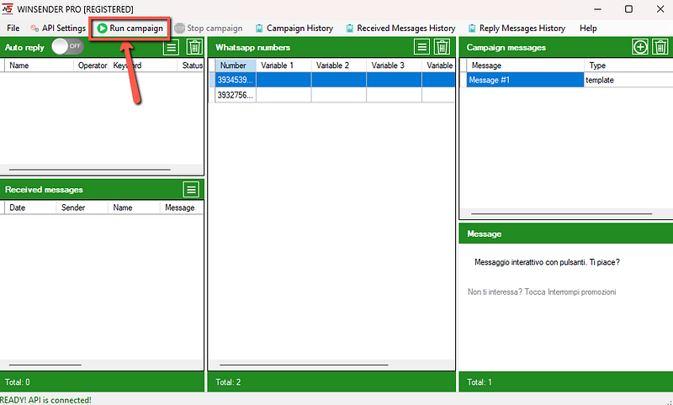Viewport: 673px width, 405px height.
Task: Maximize the WinSender window
Action: pyautogui.click(x=628, y=9)
